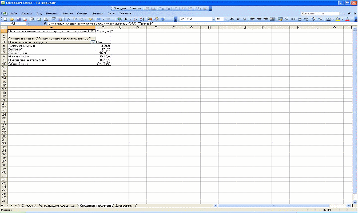Create a new workbook from the toolbar

(x=5, y=19)
